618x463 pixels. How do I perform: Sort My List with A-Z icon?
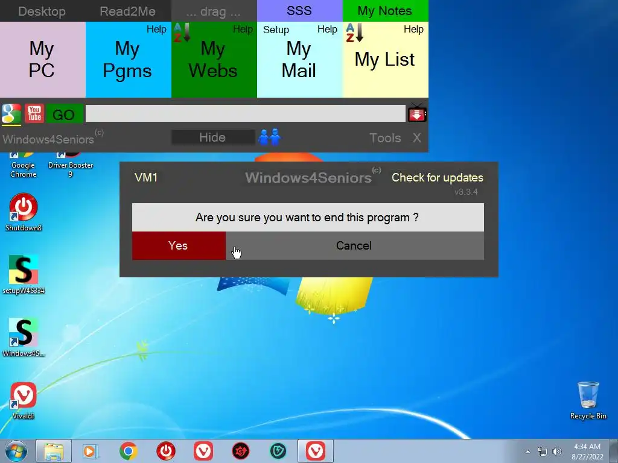point(354,33)
